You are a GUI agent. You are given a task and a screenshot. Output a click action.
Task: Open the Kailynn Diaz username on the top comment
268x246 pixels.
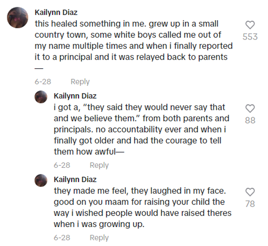tap(56, 13)
